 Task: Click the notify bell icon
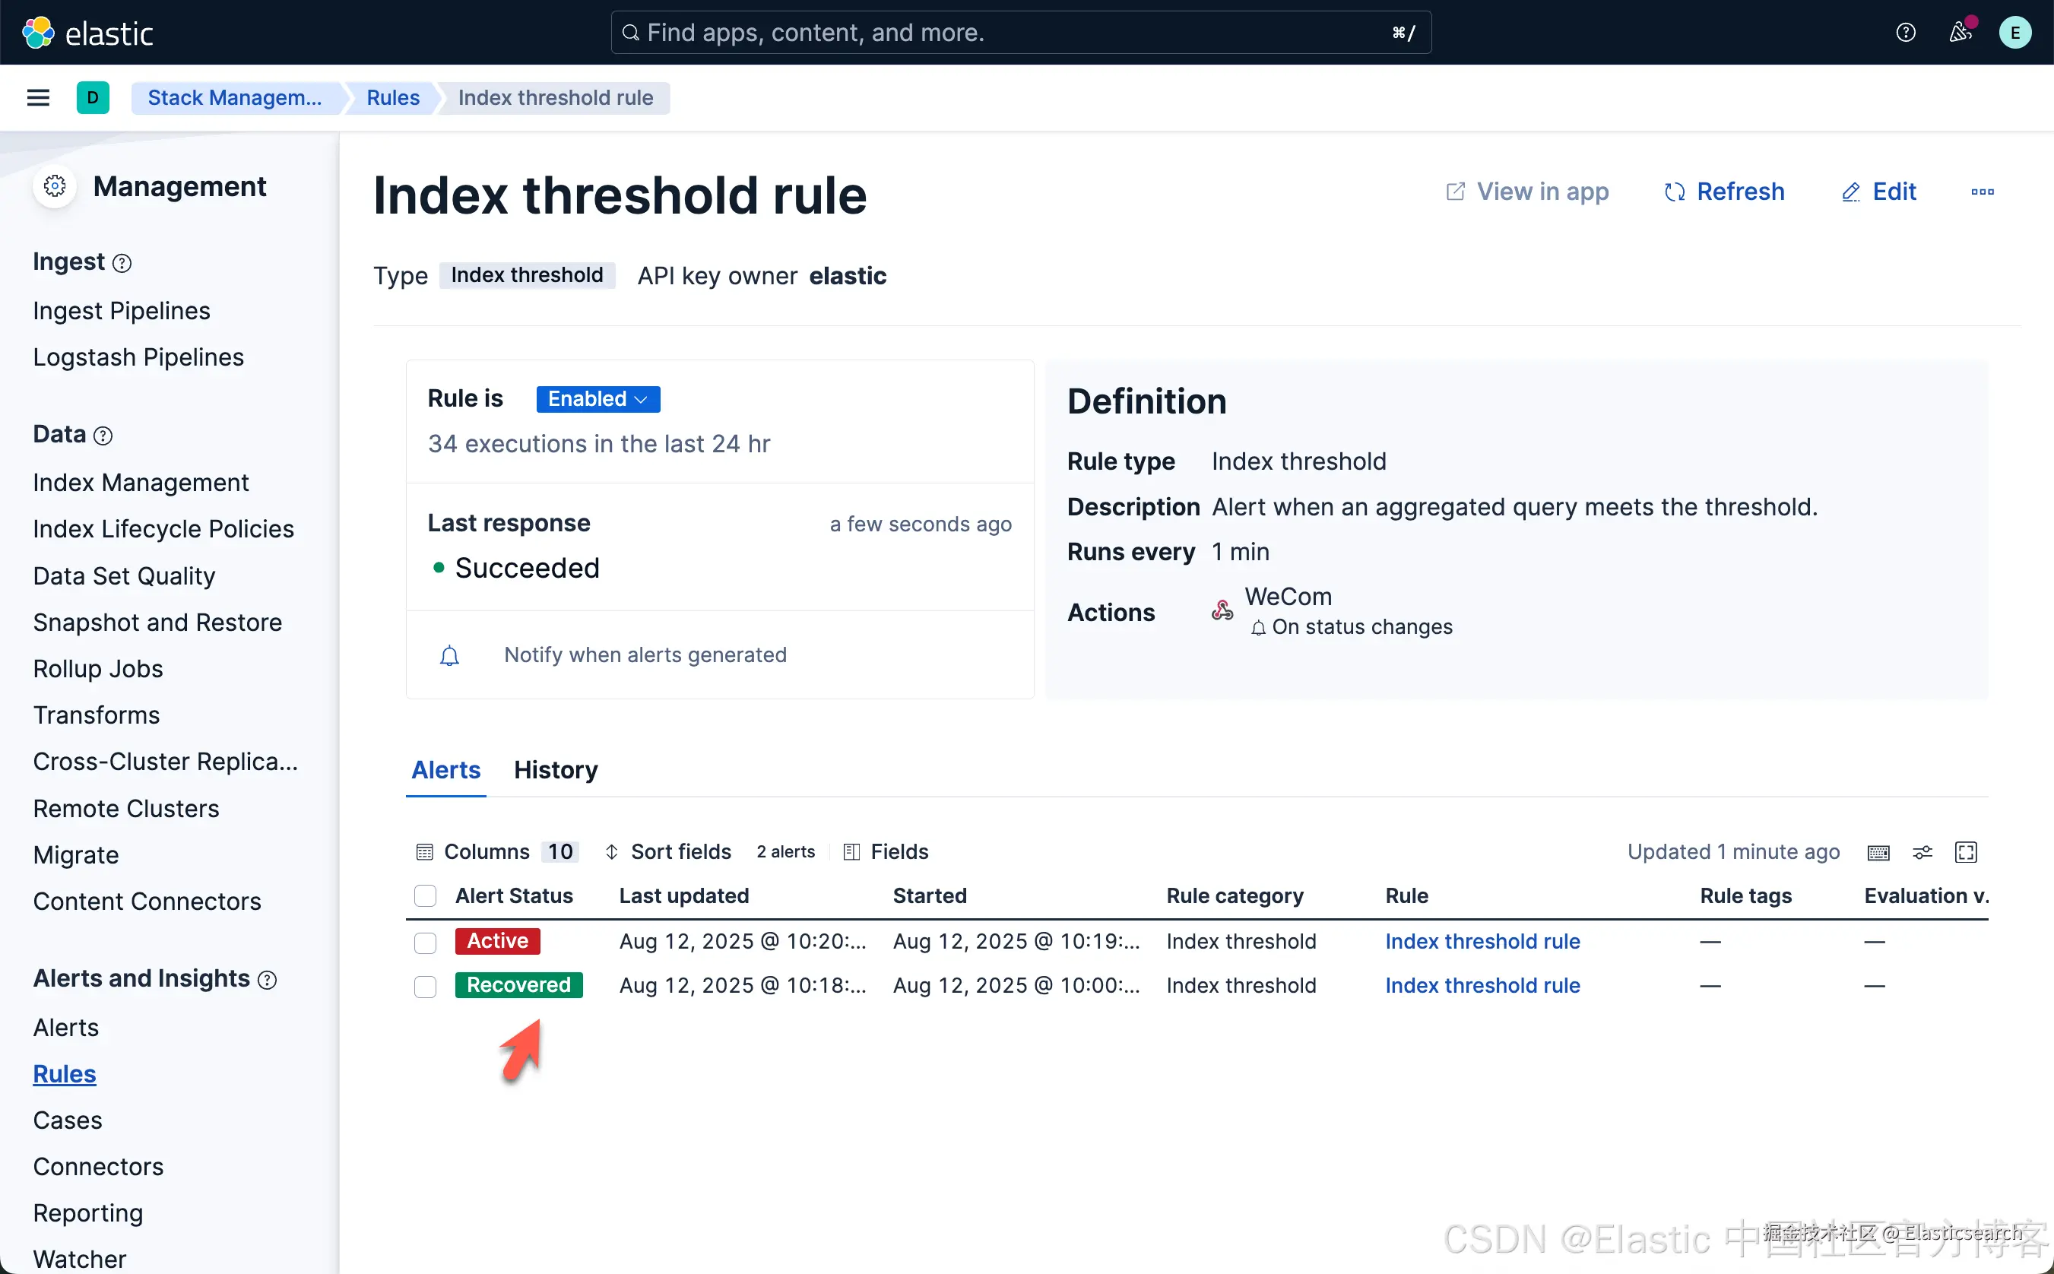click(450, 655)
